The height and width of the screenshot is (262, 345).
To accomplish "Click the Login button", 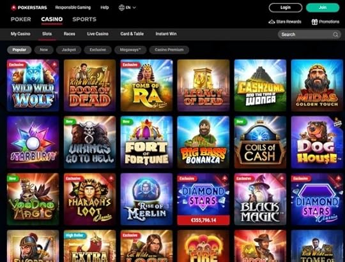I will tap(286, 8).
